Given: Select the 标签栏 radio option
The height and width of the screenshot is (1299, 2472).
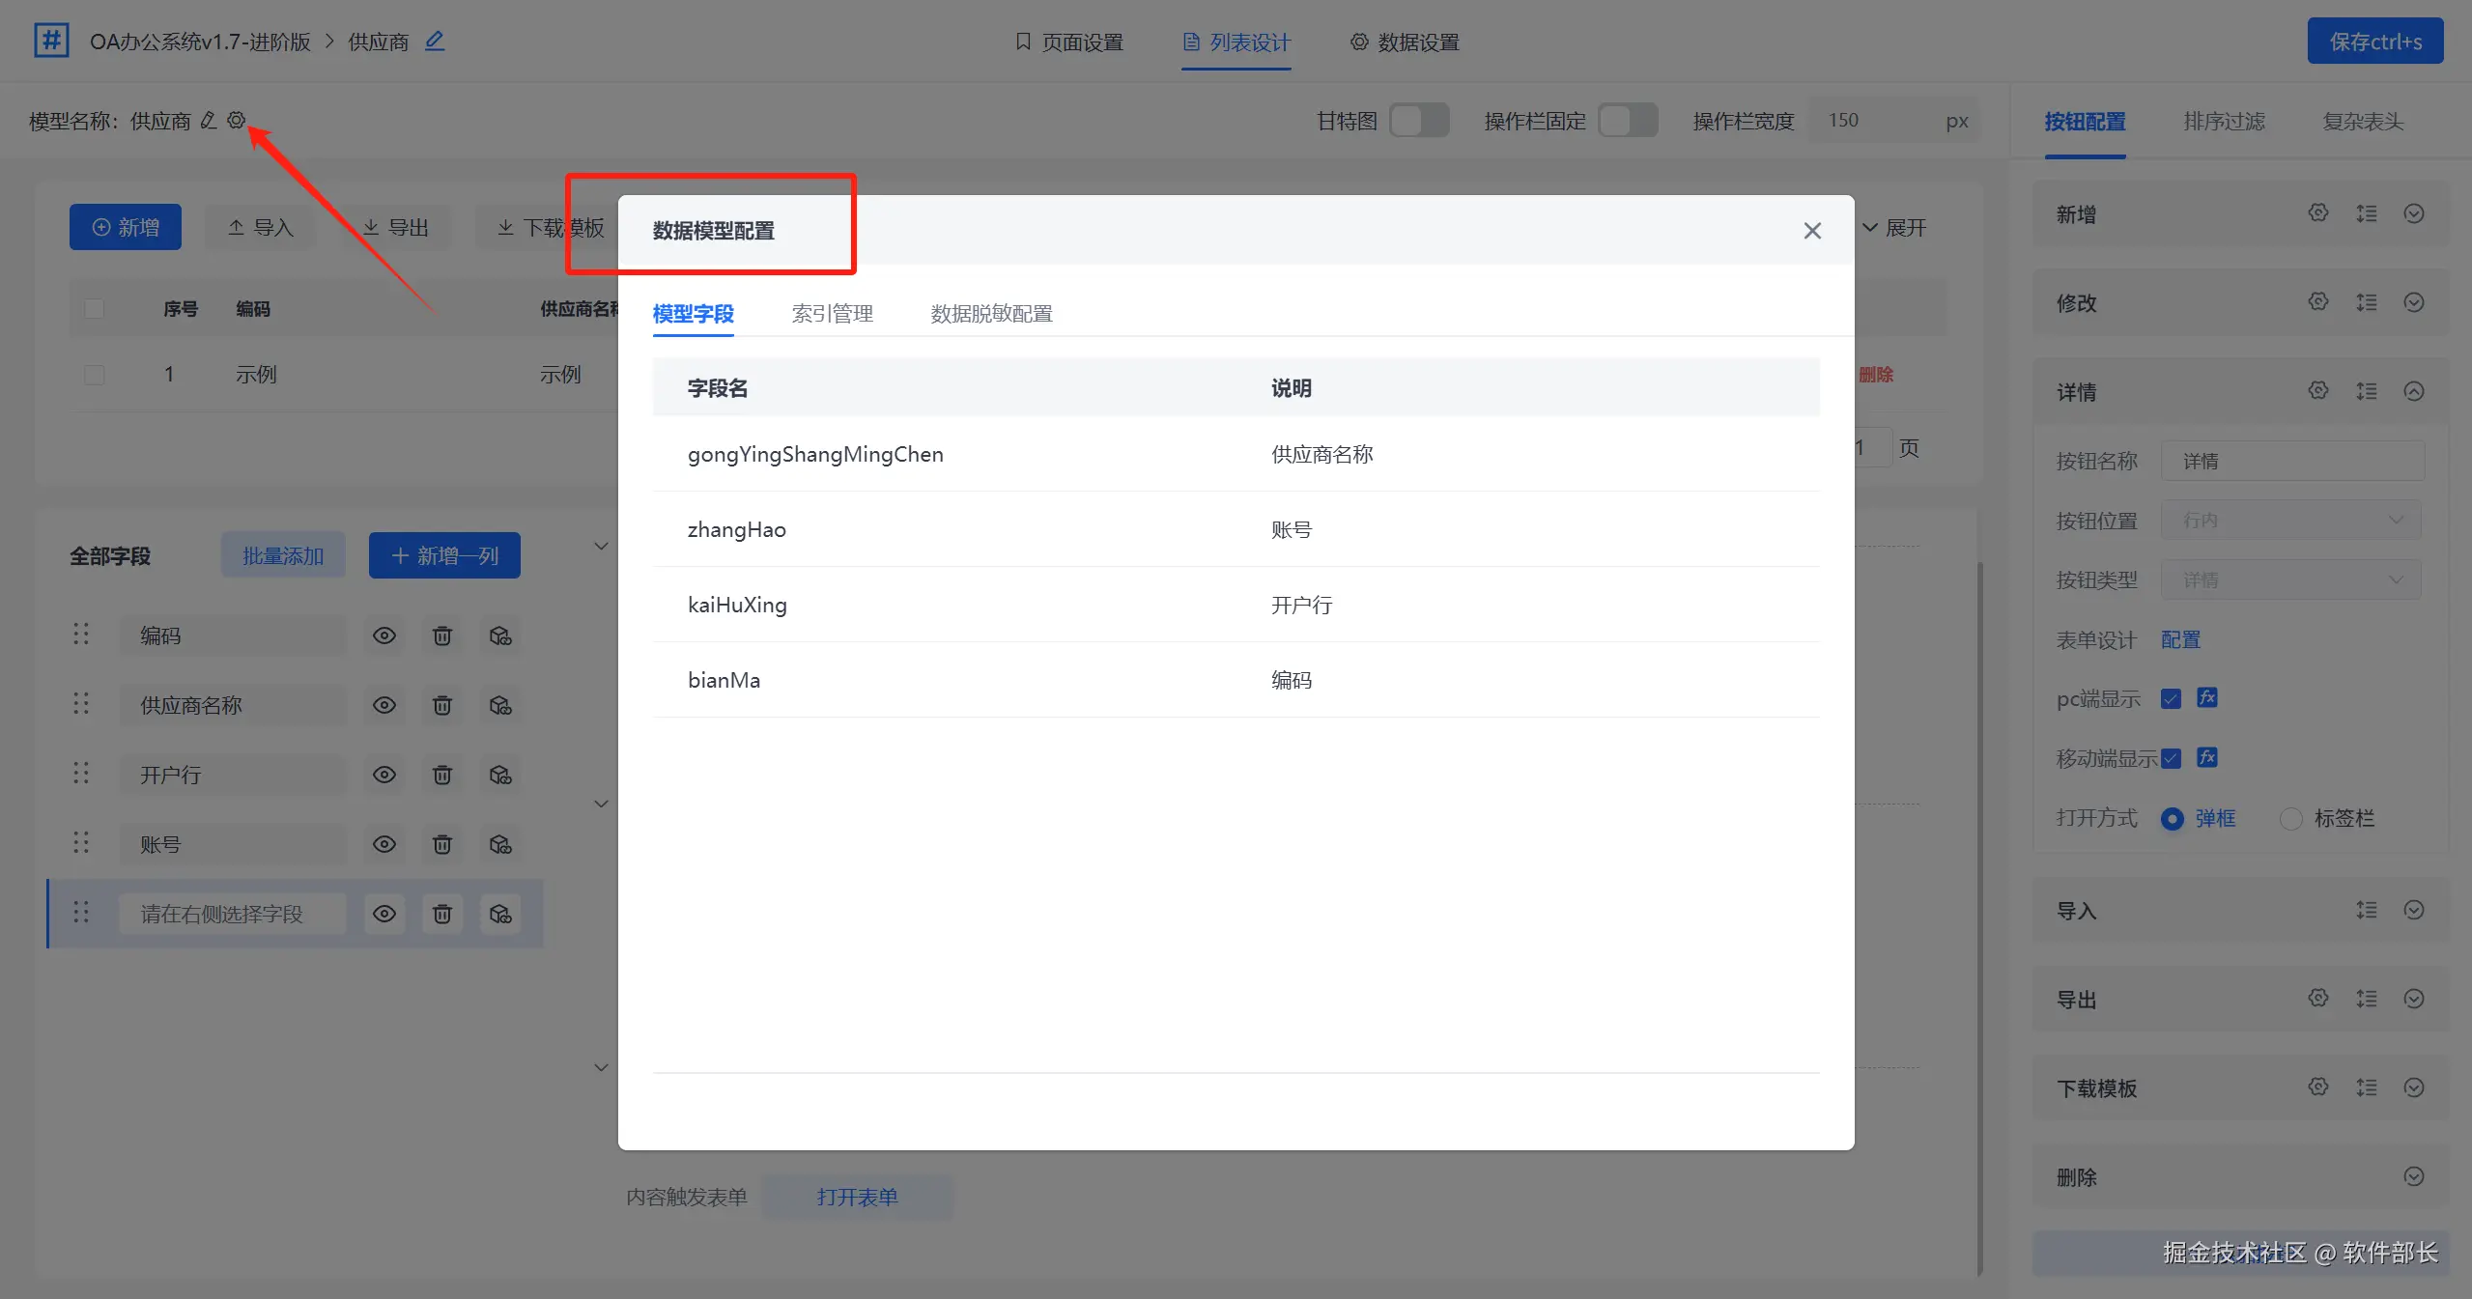Looking at the screenshot, I should click(x=2290, y=819).
